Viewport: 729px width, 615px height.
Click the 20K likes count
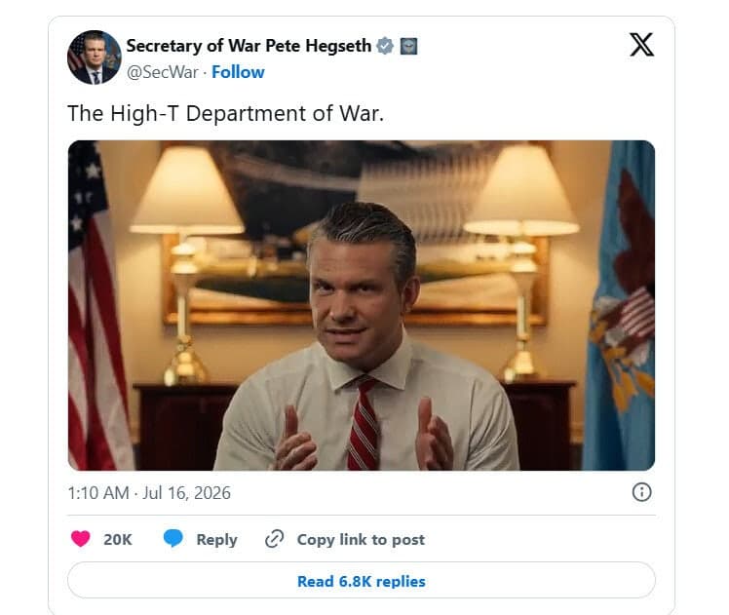coord(118,539)
